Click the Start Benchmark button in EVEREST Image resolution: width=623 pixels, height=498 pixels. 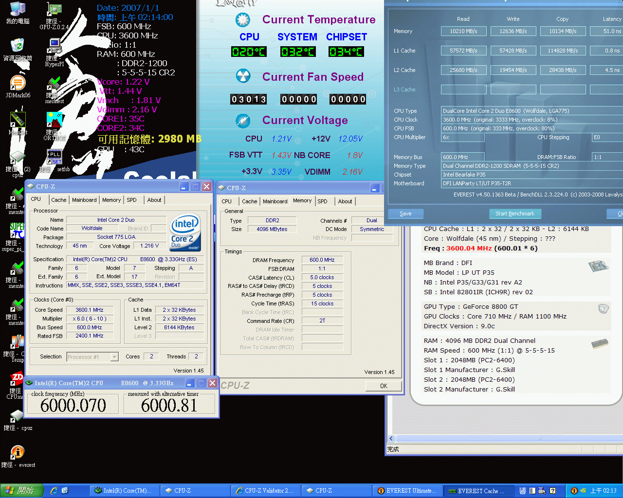click(x=514, y=213)
